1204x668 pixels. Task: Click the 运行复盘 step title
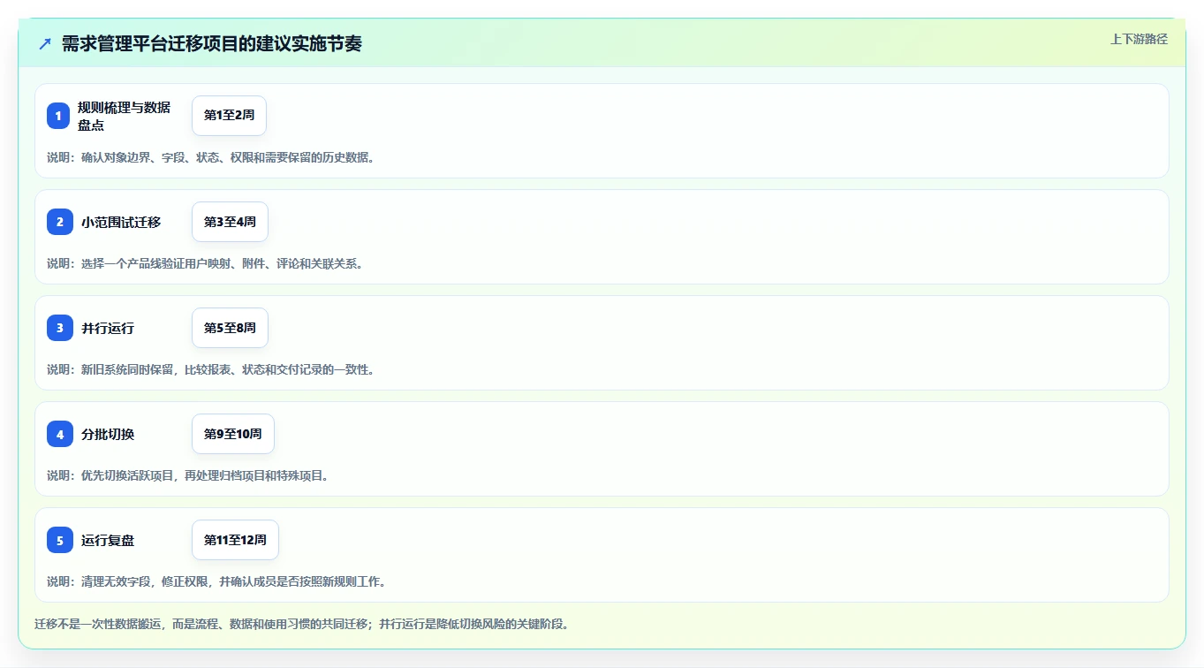click(x=108, y=540)
